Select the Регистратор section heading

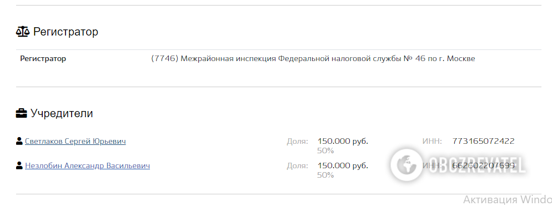66,32
